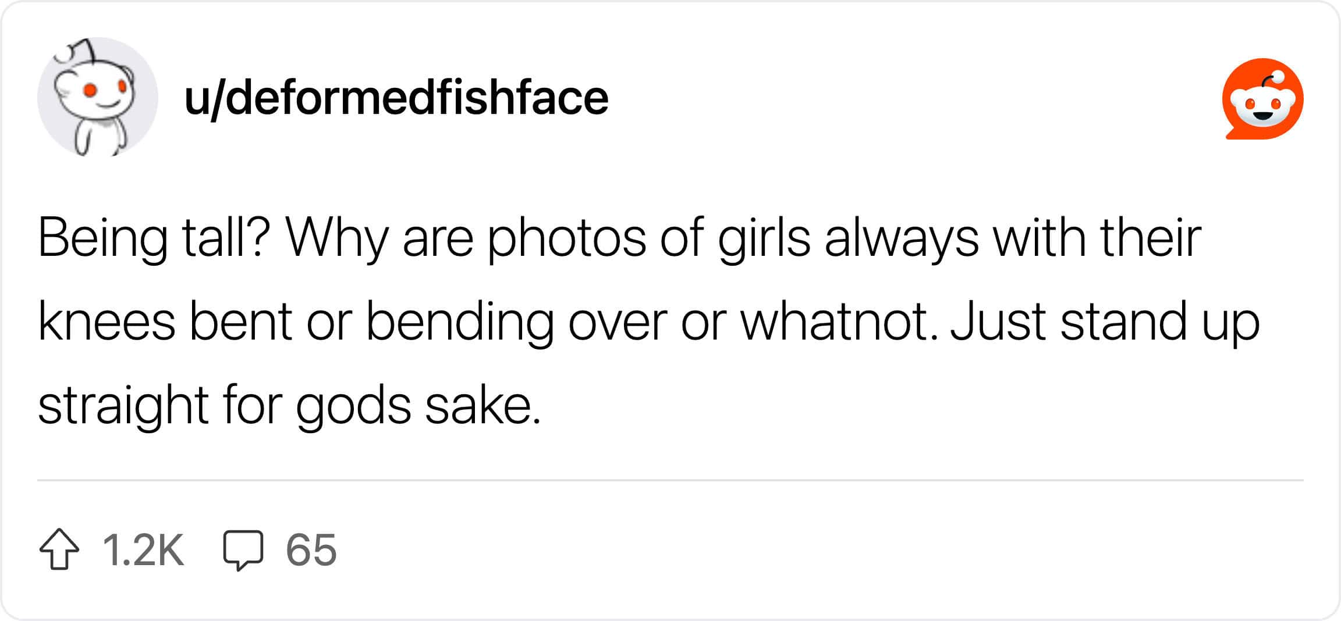Open the Snoo profile avatar

click(x=97, y=97)
